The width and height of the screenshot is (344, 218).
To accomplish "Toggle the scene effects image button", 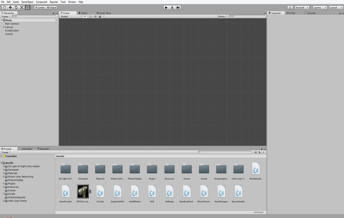I will pyautogui.click(x=100, y=16).
